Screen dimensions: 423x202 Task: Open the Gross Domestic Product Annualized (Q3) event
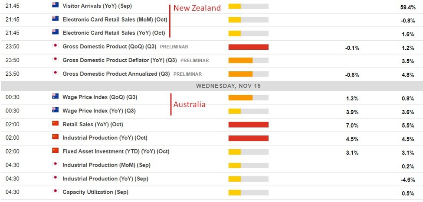[116, 74]
